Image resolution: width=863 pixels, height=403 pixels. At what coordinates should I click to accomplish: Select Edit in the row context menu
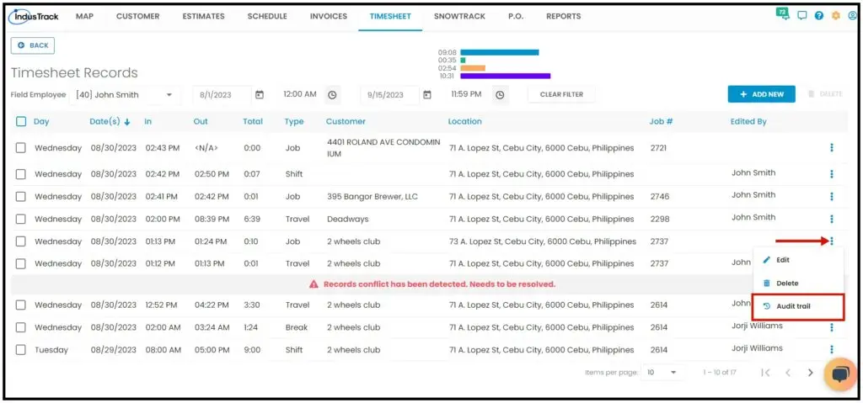pos(798,260)
